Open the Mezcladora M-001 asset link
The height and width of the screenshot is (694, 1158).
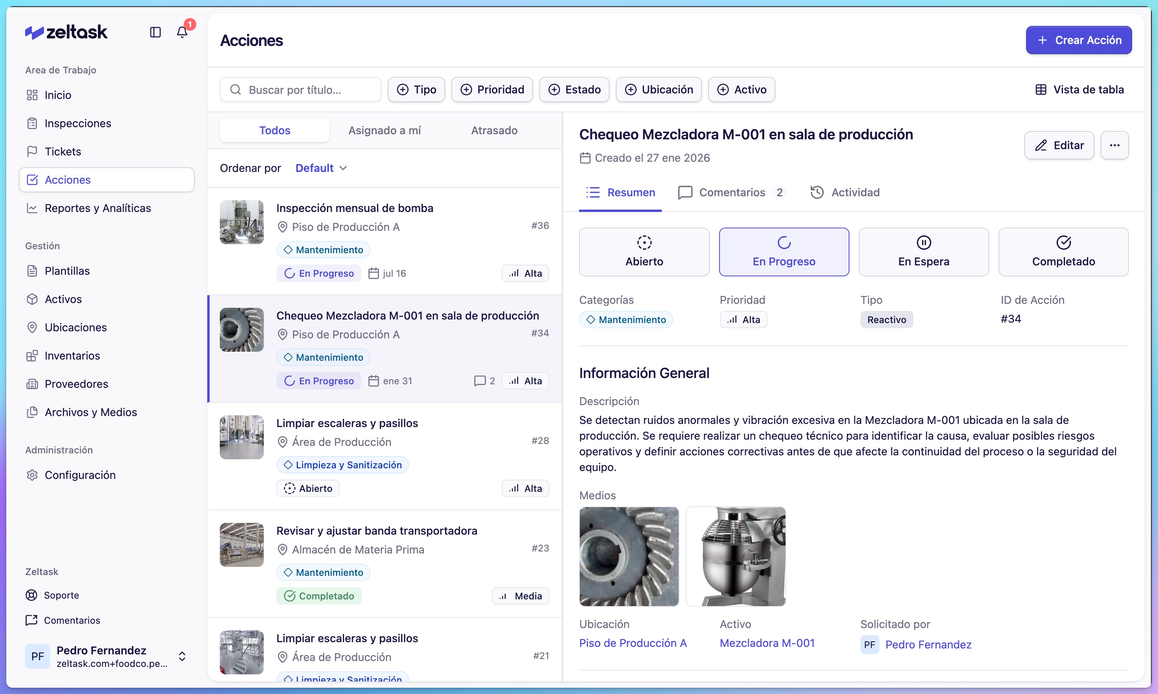pos(767,643)
